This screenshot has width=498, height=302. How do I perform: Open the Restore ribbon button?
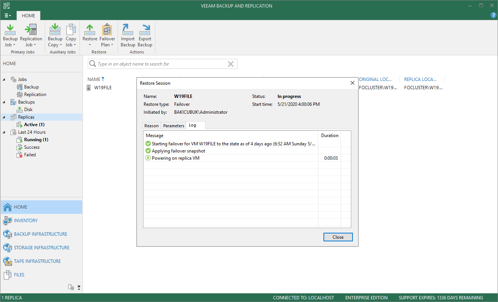90,36
